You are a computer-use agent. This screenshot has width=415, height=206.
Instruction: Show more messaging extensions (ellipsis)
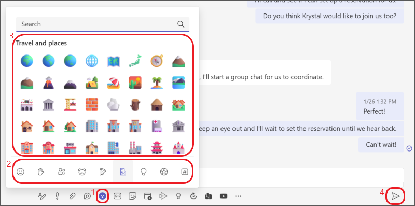click(238, 196)
